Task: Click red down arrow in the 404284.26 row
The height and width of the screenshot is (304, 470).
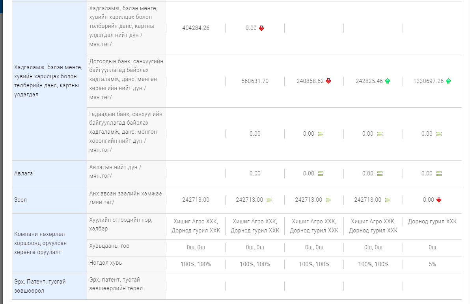Action: pos(261,28)
